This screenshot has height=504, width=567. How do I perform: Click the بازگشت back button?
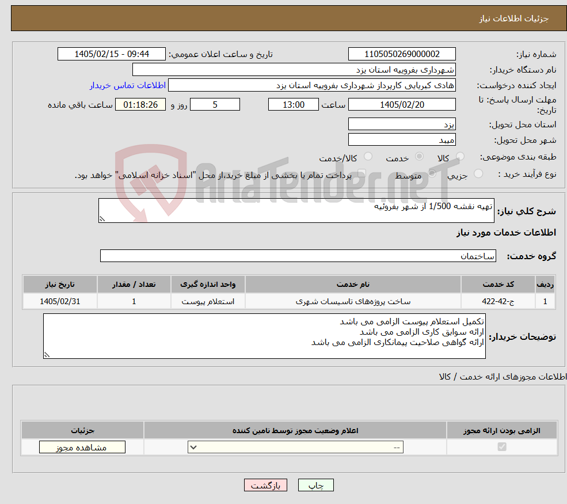(265, 485)
